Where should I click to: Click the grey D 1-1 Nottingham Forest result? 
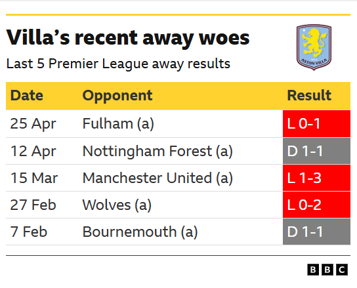pos(316,151)
